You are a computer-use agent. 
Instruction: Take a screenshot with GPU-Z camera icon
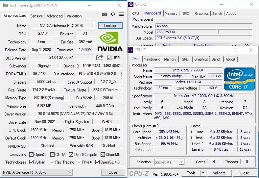pos(105,14)
